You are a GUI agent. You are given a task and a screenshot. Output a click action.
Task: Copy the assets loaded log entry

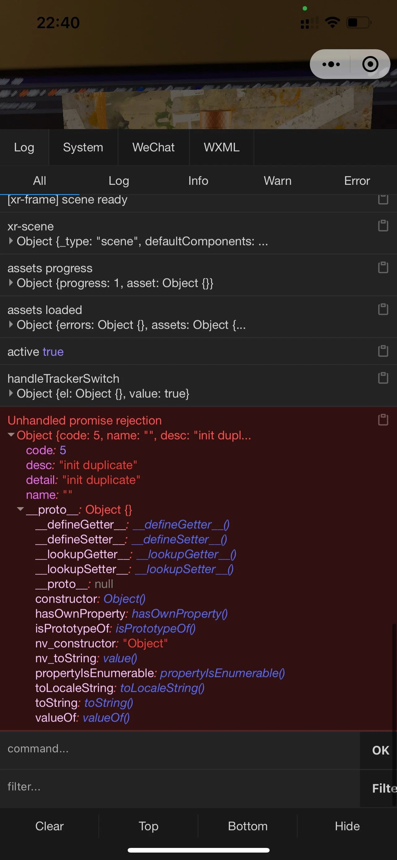point(383,309)
